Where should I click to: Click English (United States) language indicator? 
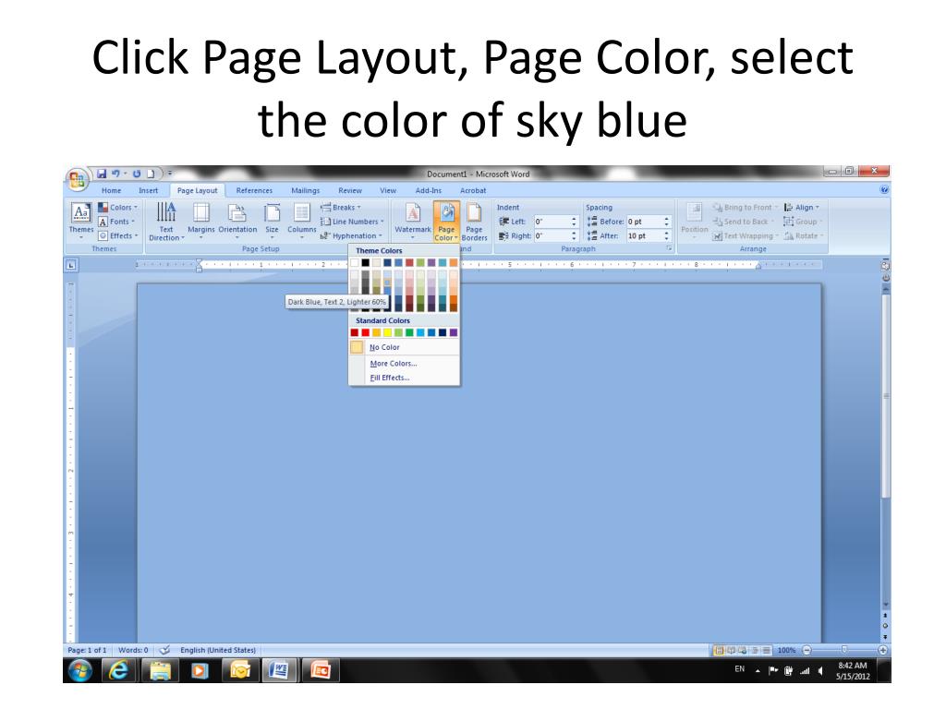(x=218, y=651)
